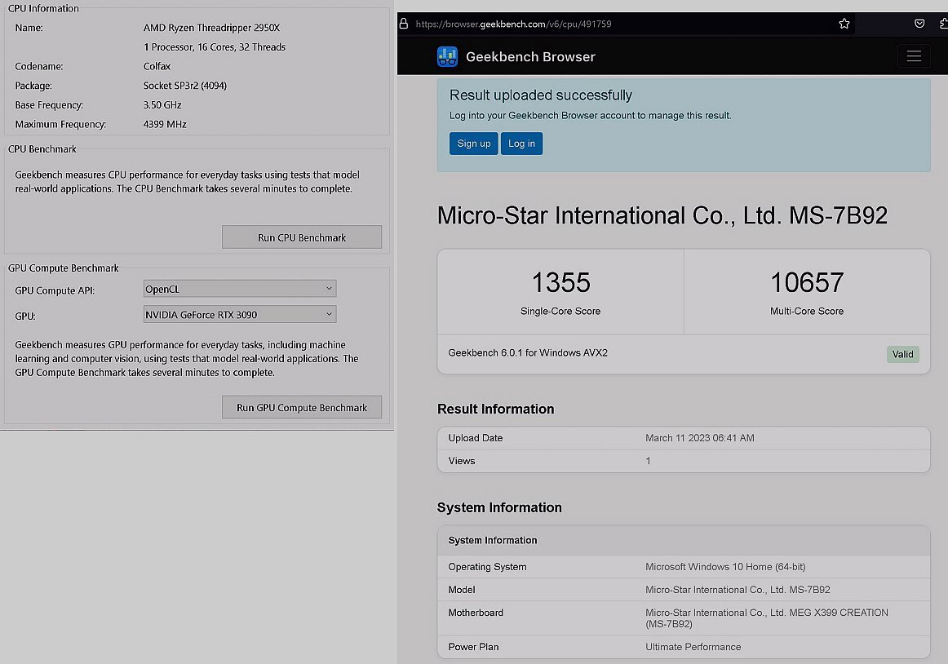Click the Colfax codename value

157,67
